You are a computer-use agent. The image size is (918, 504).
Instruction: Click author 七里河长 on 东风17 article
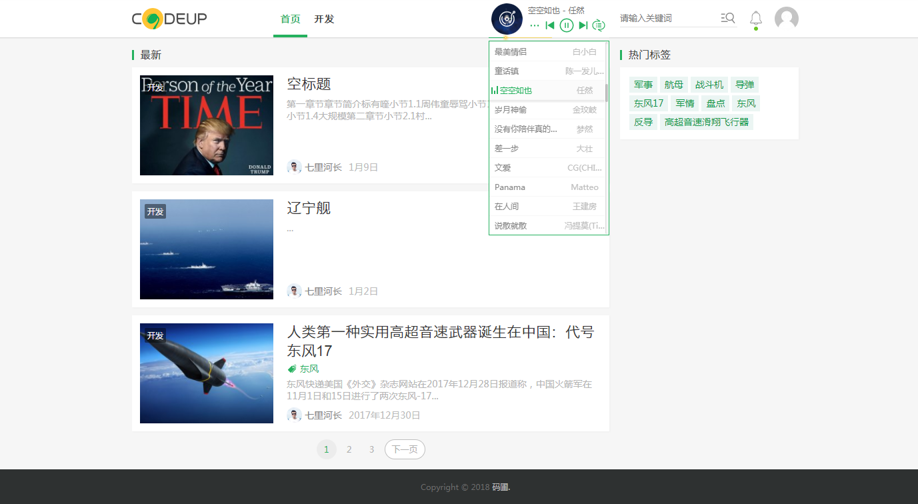[323, 415]
